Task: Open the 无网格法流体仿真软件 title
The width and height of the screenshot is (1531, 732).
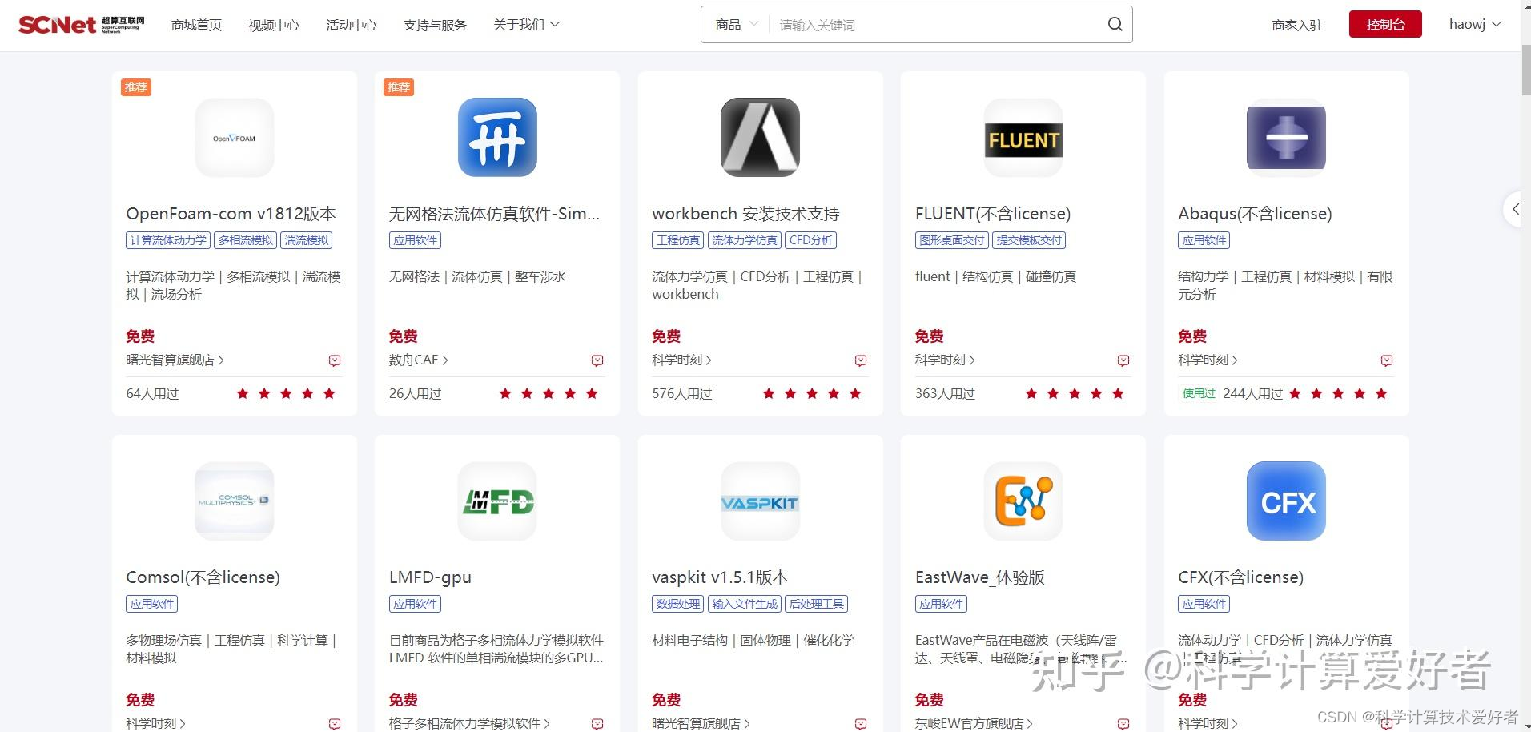Action: 494,214
